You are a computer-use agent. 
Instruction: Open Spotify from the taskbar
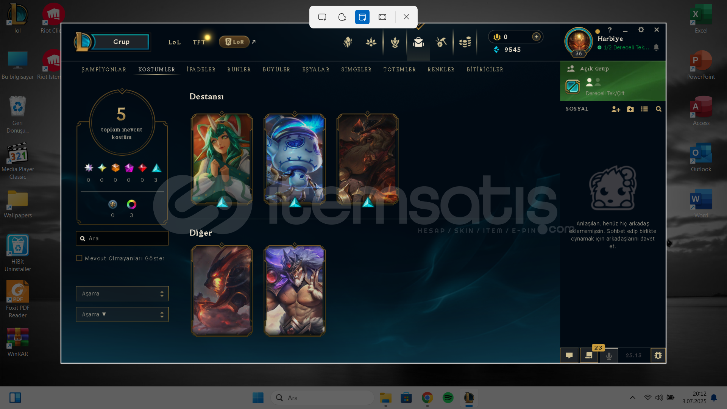pos(448,398)
